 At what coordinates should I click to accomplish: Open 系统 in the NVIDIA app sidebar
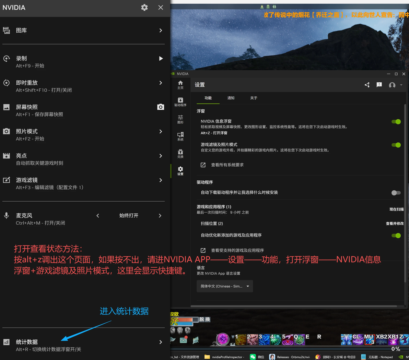click(x=180, y=136)
